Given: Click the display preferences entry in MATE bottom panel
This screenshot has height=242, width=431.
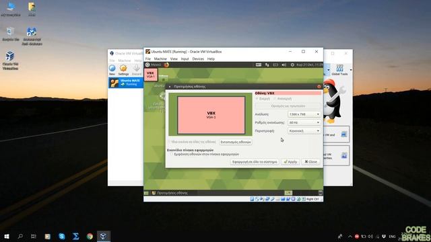Looking at the screenshot, I should tap(170, 193).
